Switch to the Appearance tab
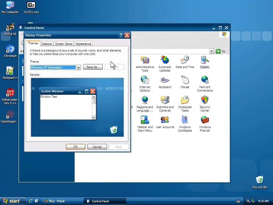 pos(83,44)
